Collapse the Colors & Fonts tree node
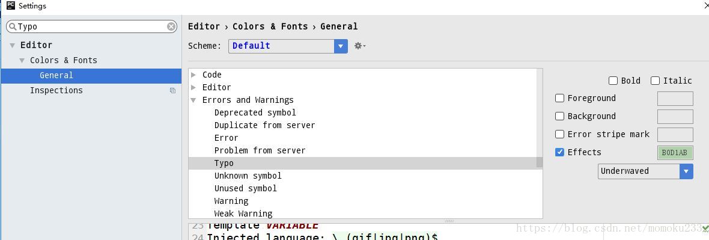Screen dimensions: 709x240 tap(22, 61)
